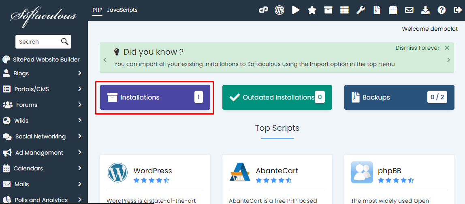Viewport: 465px width, 204px height.
Task: Click the Wikis globe icon
Action: [6, 121]
